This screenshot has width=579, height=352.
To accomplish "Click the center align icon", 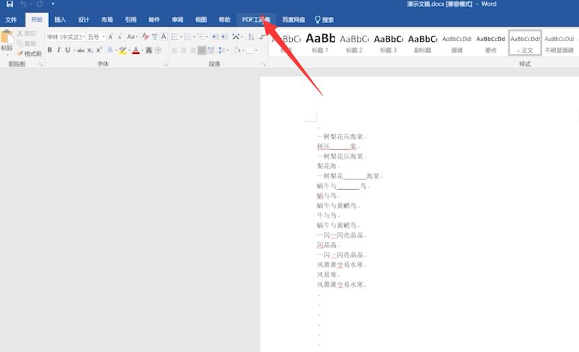I will click(184, 50).
